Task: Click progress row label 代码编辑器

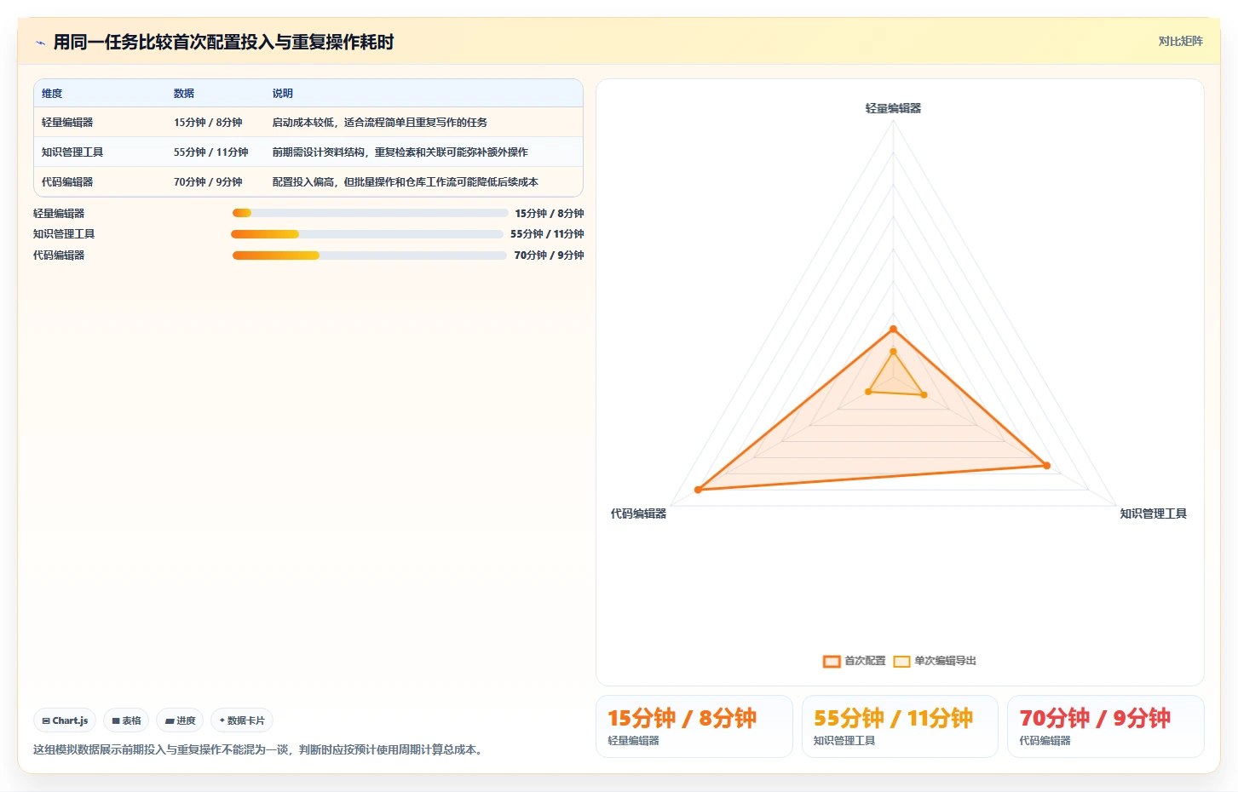Action: tap(59, 255)
